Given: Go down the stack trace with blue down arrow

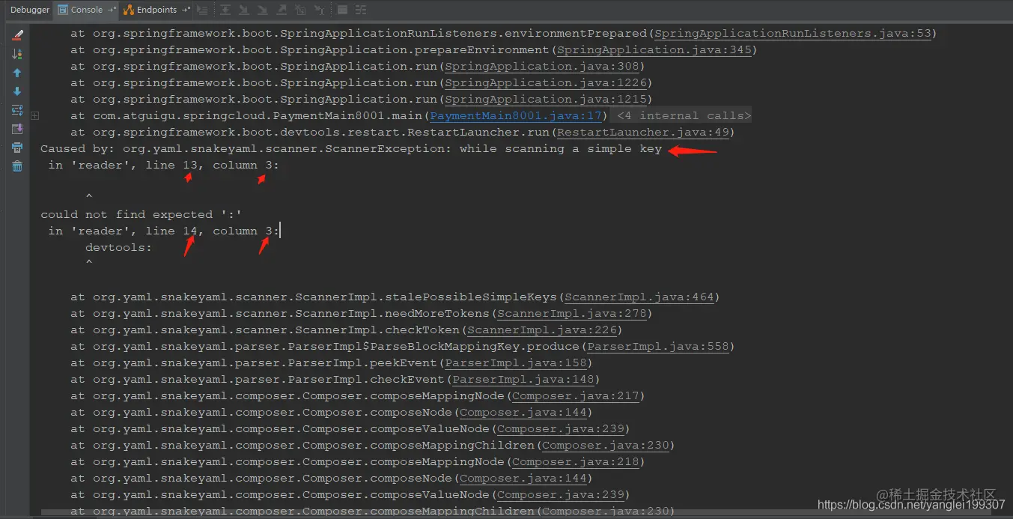Looking at the screenshot, I should point(17,91).
